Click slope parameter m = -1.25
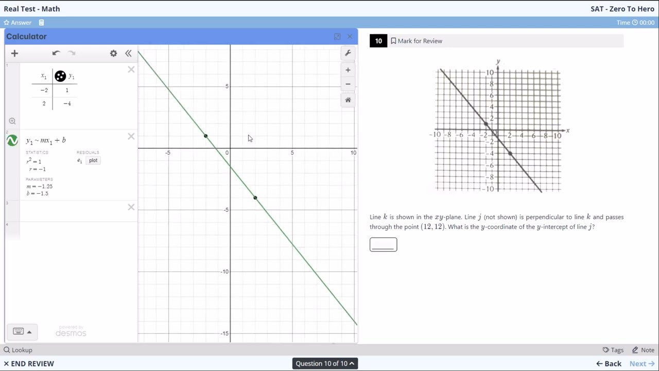Image resolution: width=659 pixels, height=371 pixels. 40,187
